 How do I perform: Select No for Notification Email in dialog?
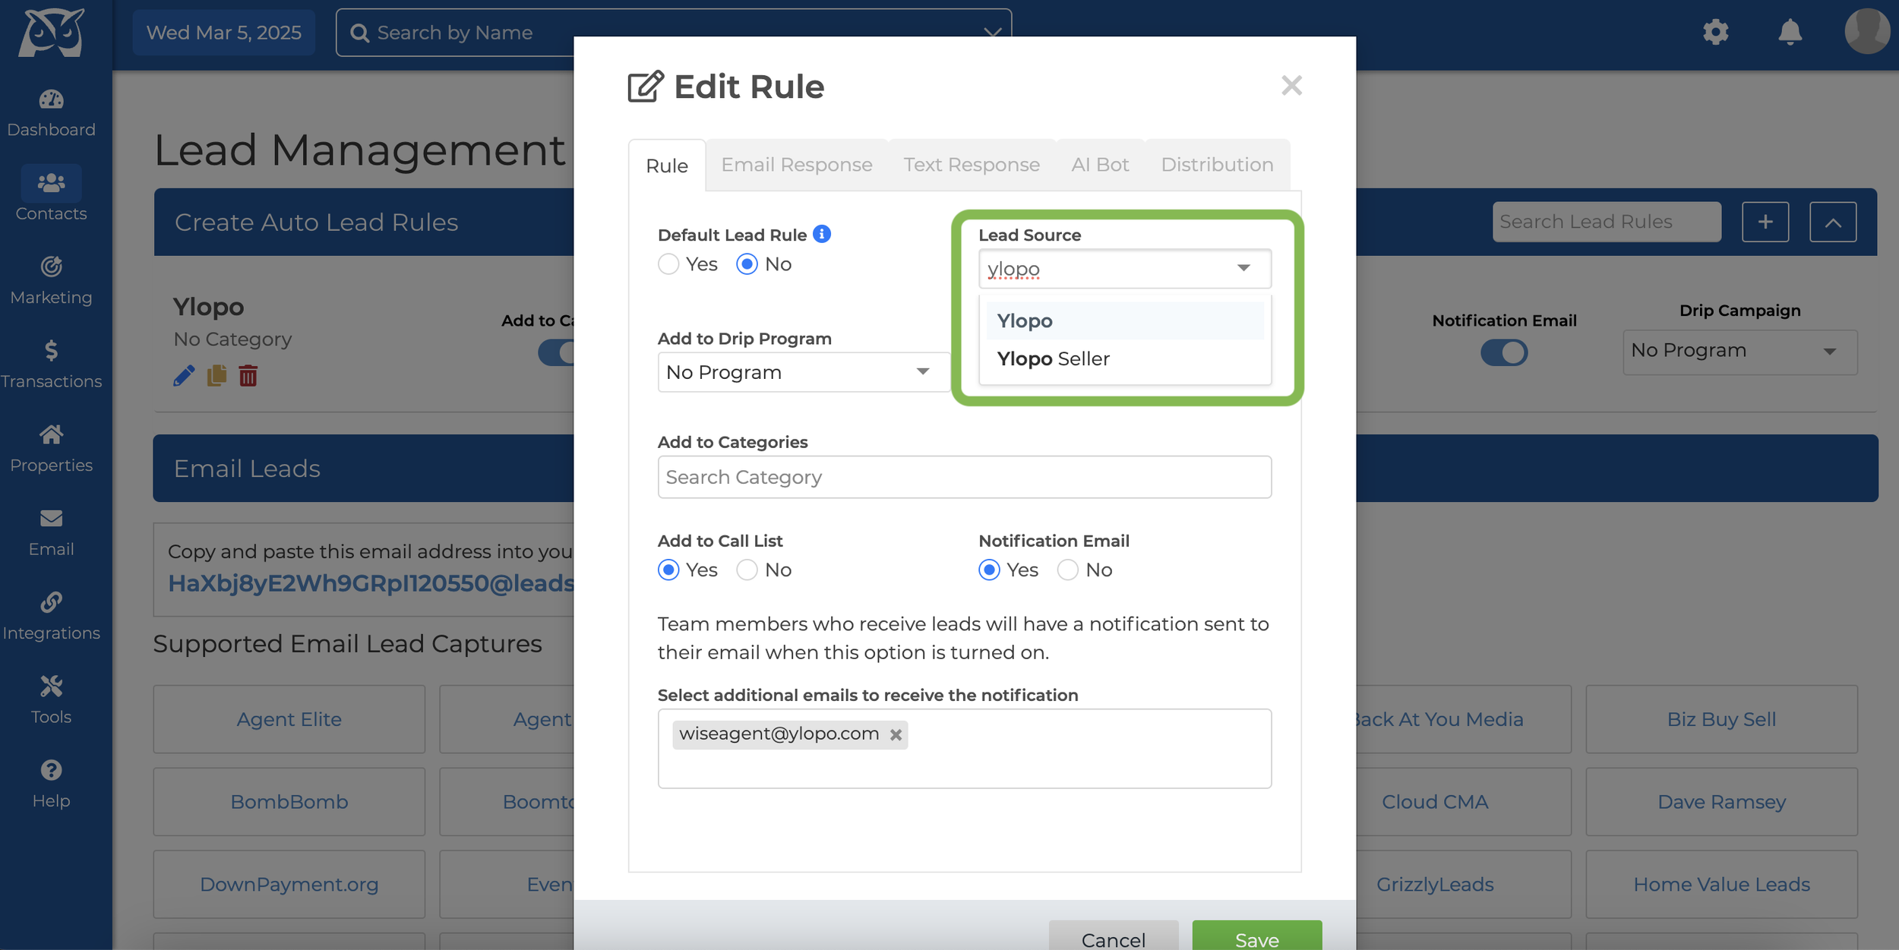[1067, 570]
